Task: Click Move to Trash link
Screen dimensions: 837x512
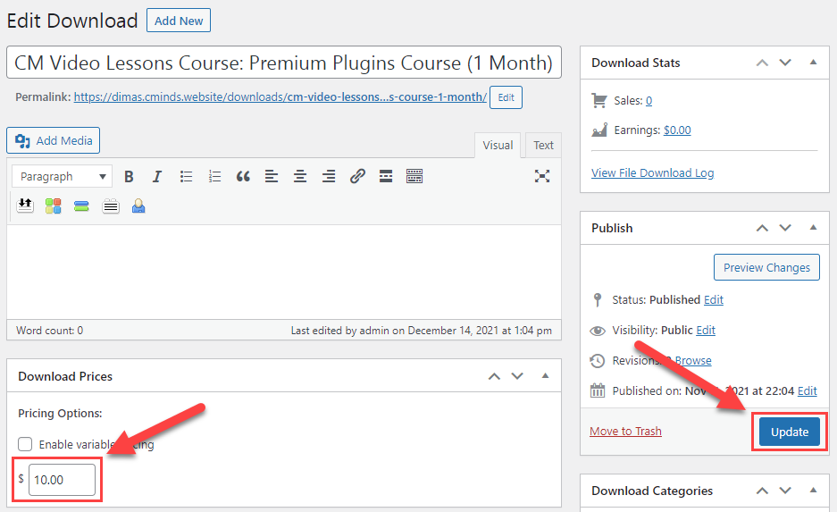Action: click(x=625, y=431)
